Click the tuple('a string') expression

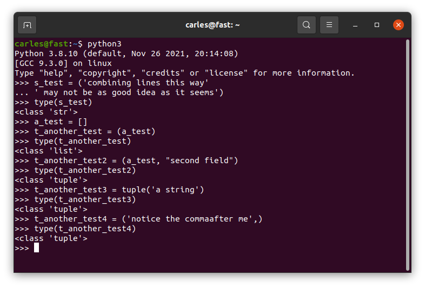pyautogui.click(x=163, y=190)
